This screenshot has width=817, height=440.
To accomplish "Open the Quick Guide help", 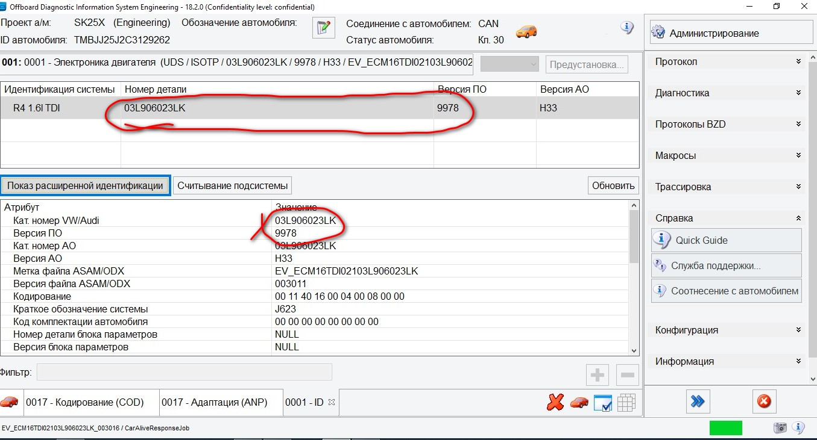I will [x=727, y=240].
